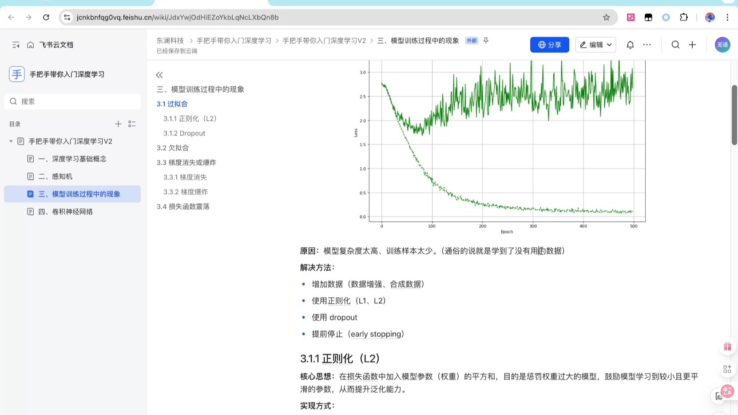Open the 无语 user avatar
738x415 pixels.
(722, 45)
